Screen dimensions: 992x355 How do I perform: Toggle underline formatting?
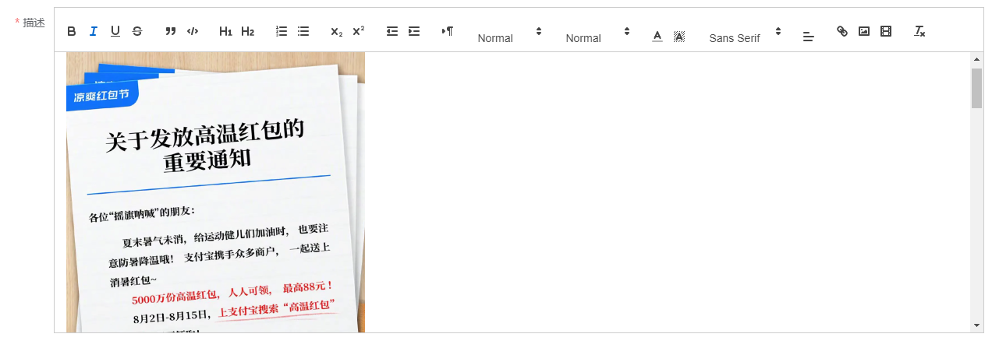[115, 31]
